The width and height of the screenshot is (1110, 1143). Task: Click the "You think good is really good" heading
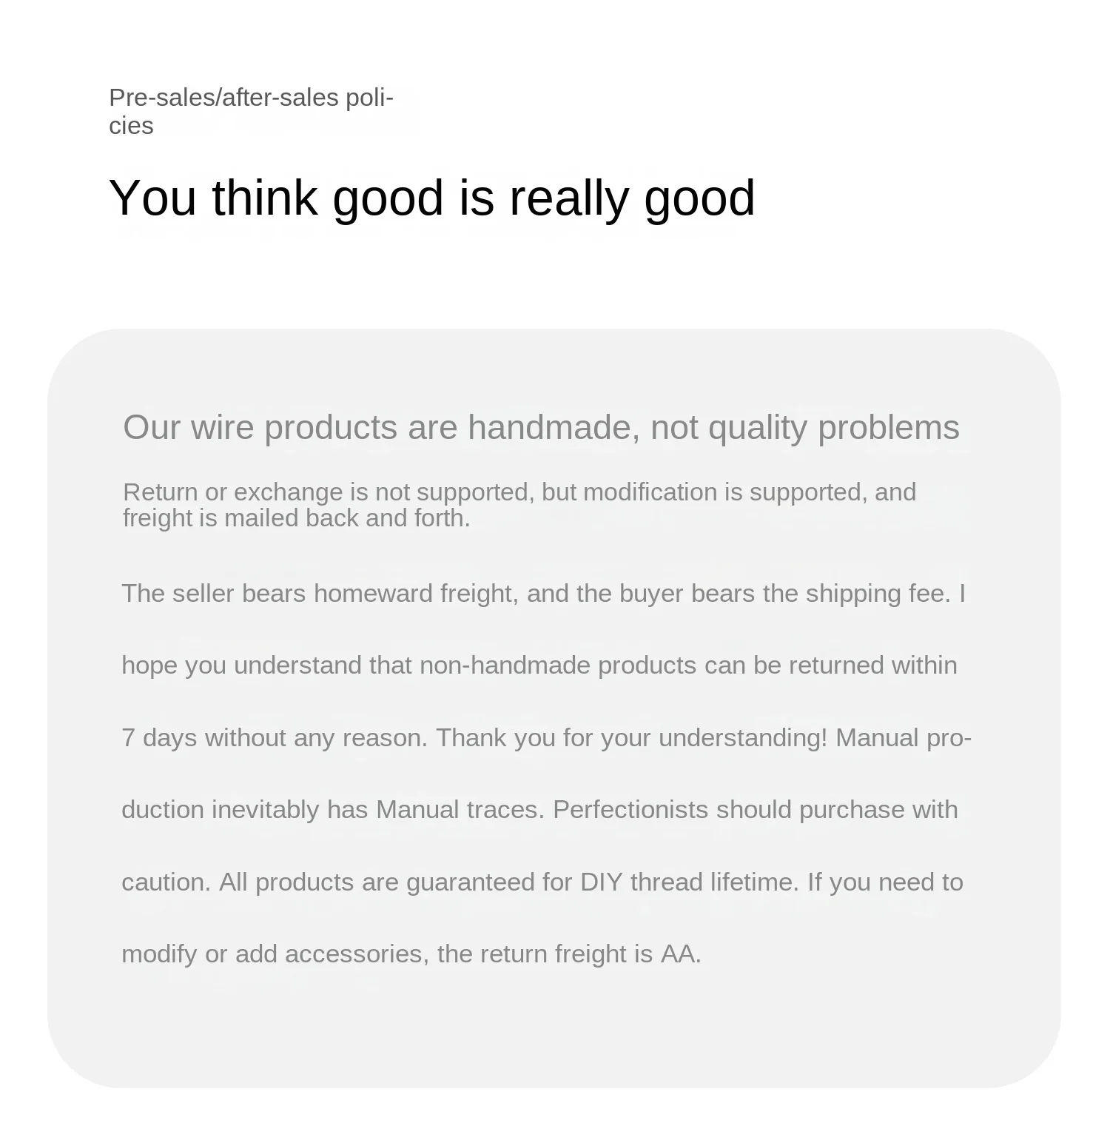(x=431, y=198)
